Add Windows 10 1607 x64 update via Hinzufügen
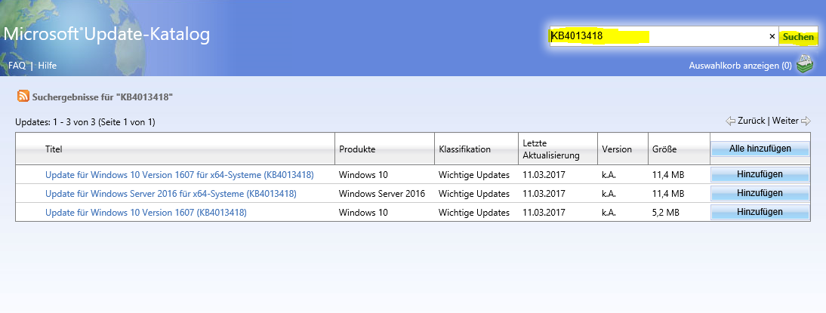 (x=760, y=175)
